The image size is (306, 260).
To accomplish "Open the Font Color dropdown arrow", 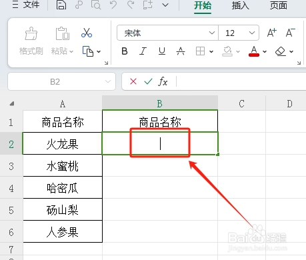I will pos(265,51).
